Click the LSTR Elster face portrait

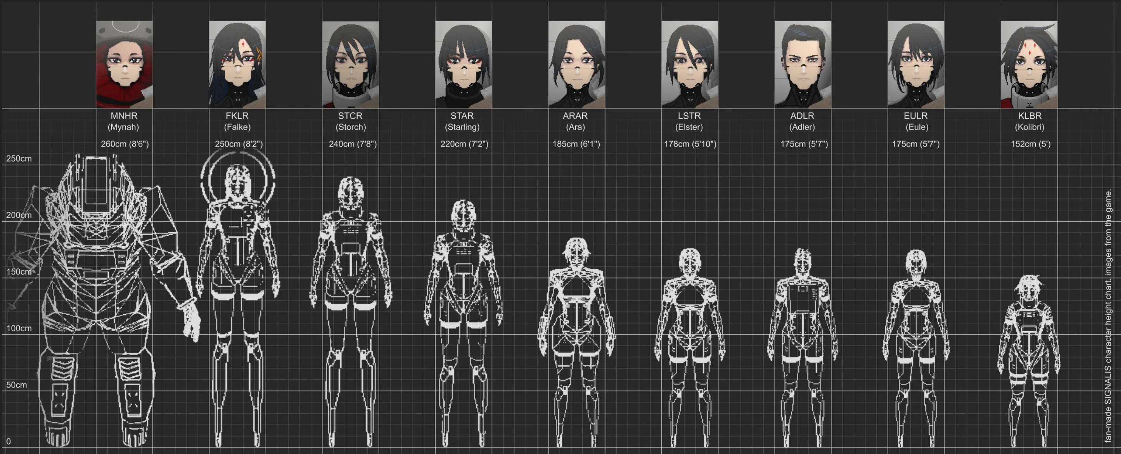pos(690,64)
